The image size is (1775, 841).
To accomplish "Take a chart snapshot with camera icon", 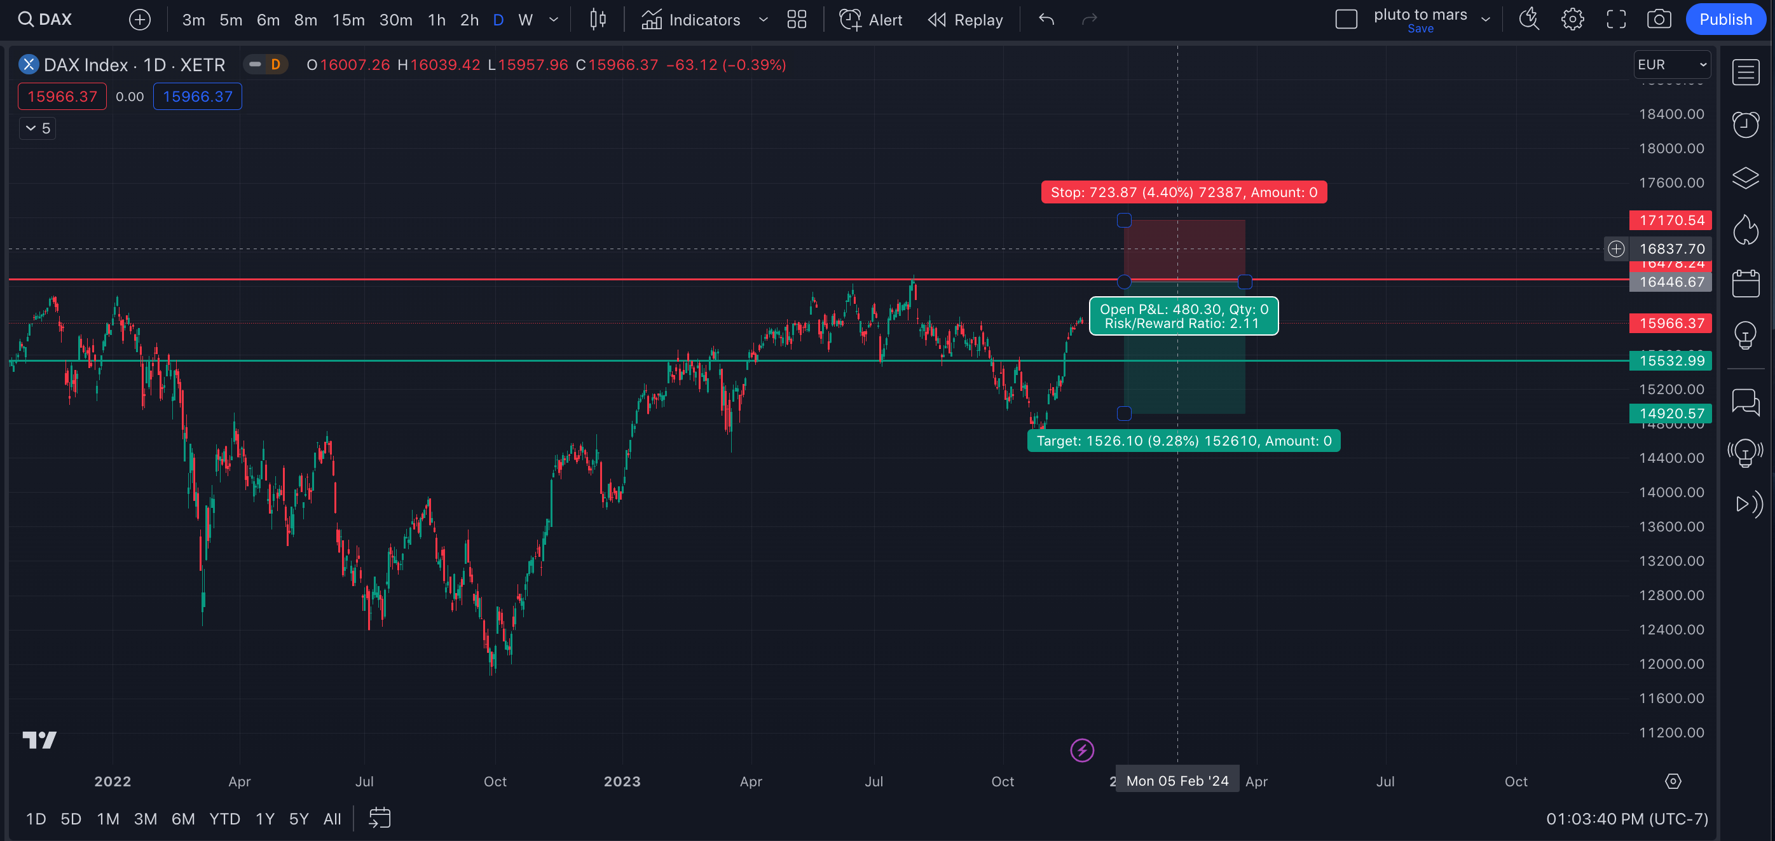I will tap(1659, 19).
